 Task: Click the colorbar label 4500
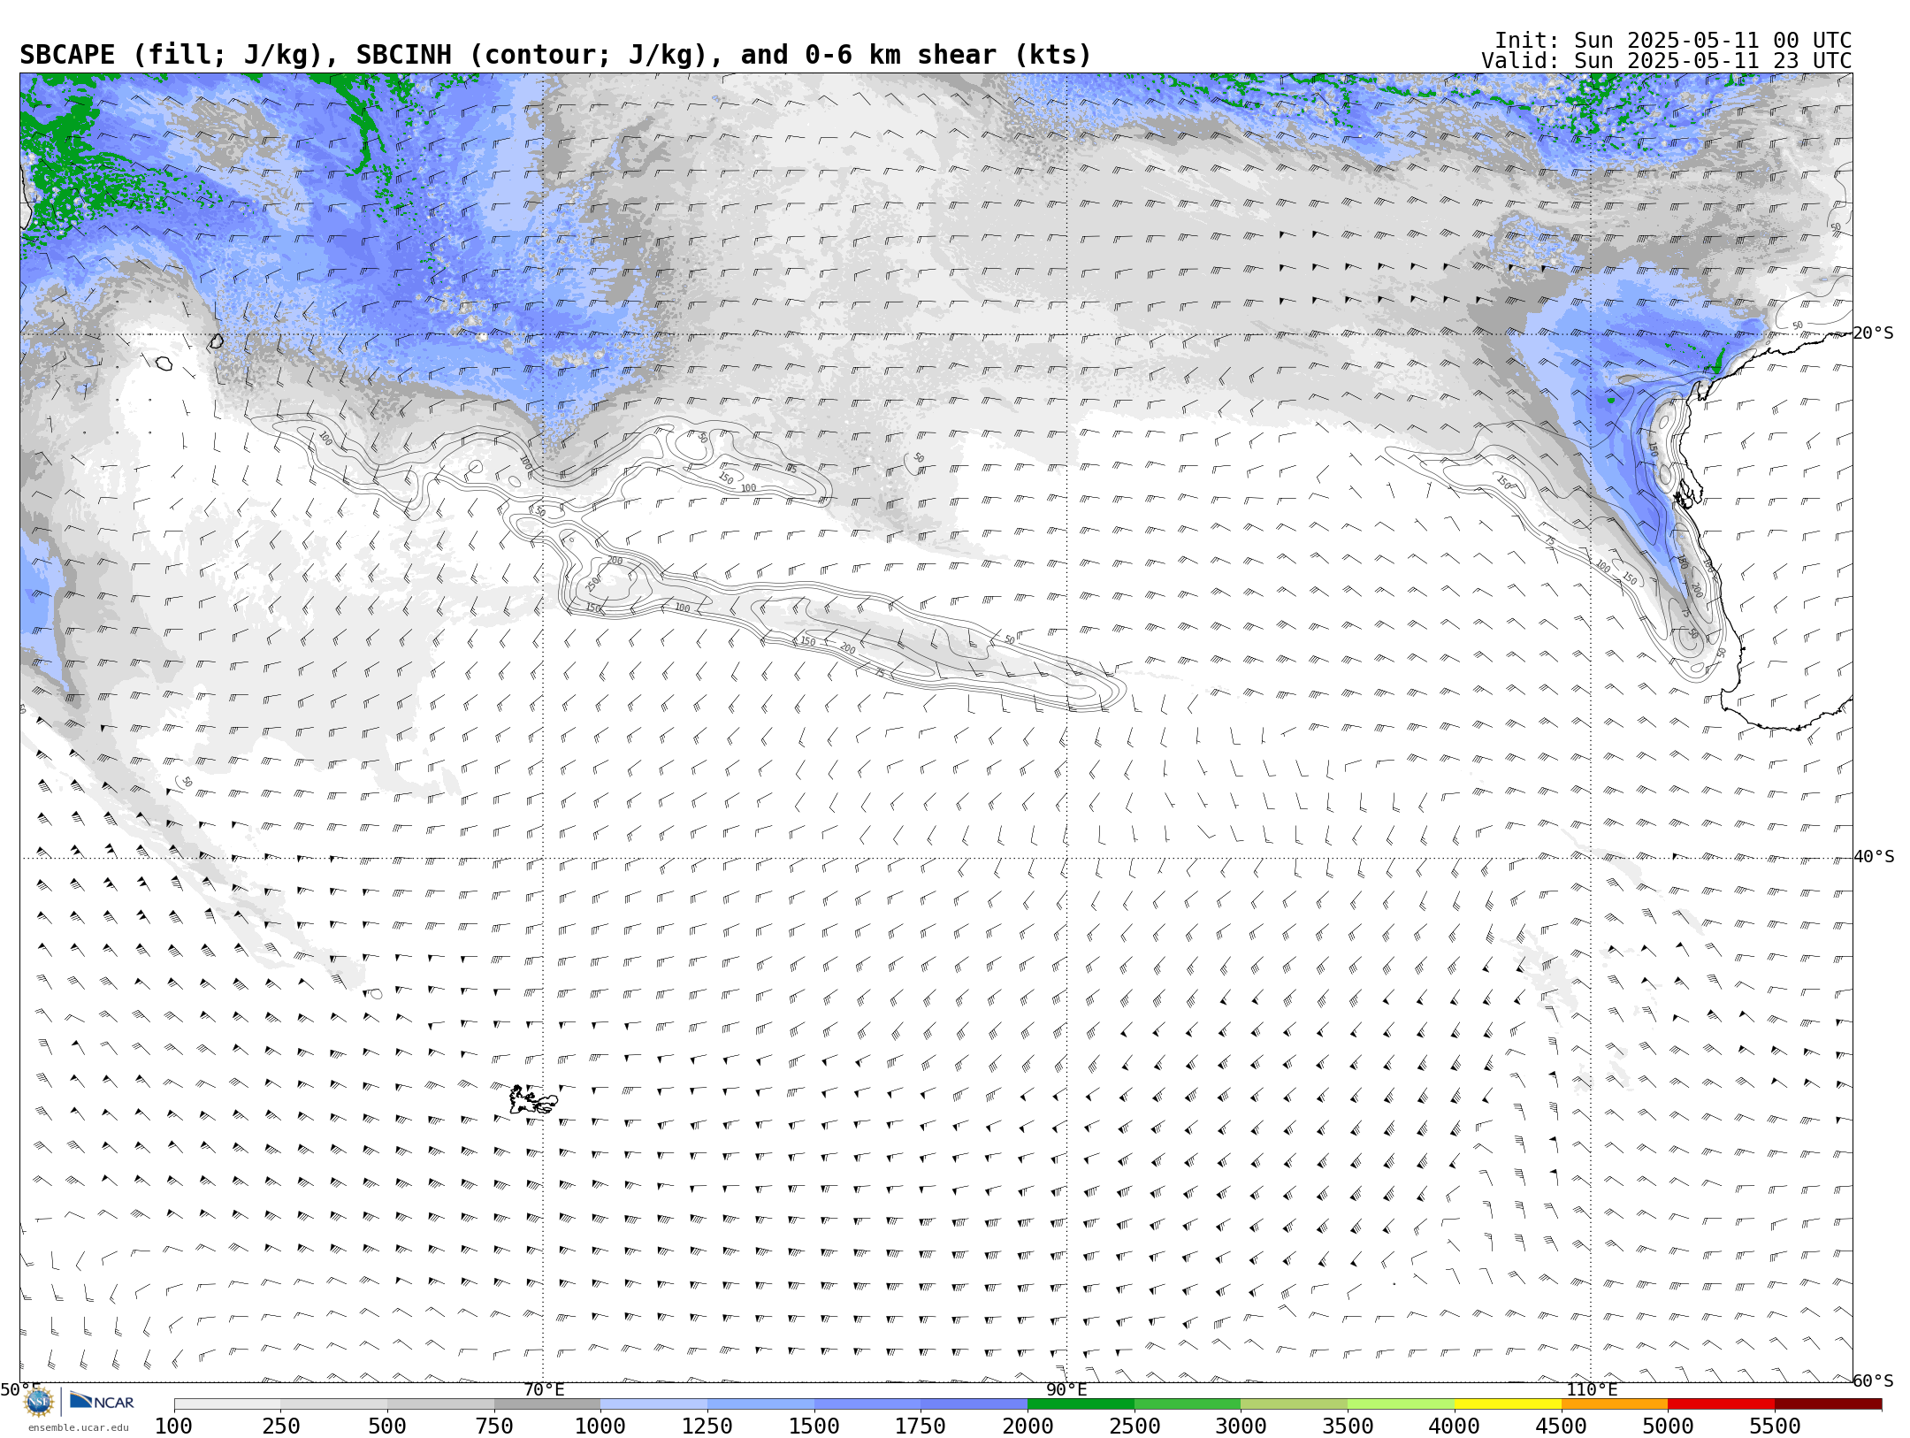(1561, 1426)
